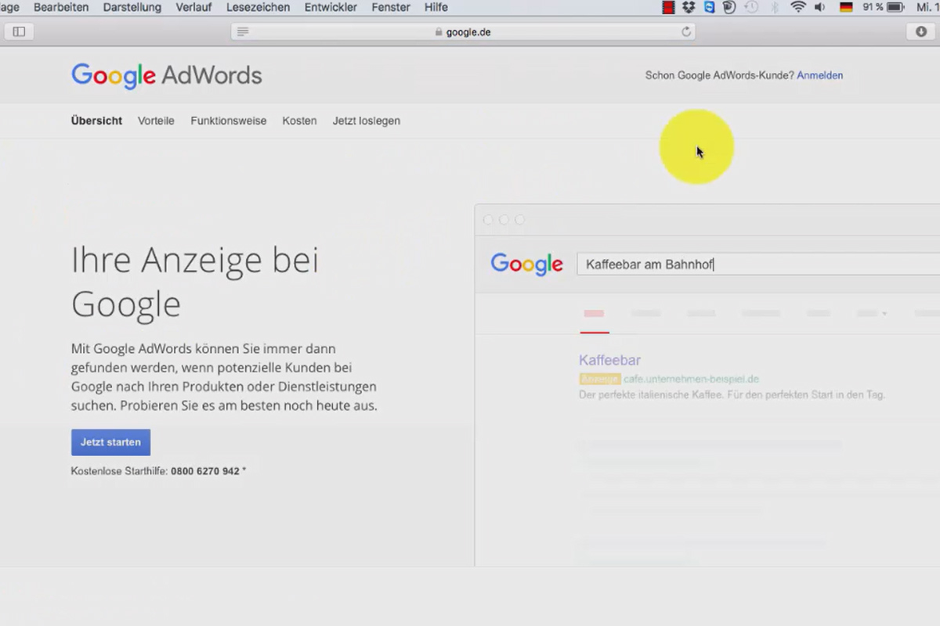Open the TeamViewer menu bar icon
Viewport: 940px width, 626px height.
tap(709, 7)
